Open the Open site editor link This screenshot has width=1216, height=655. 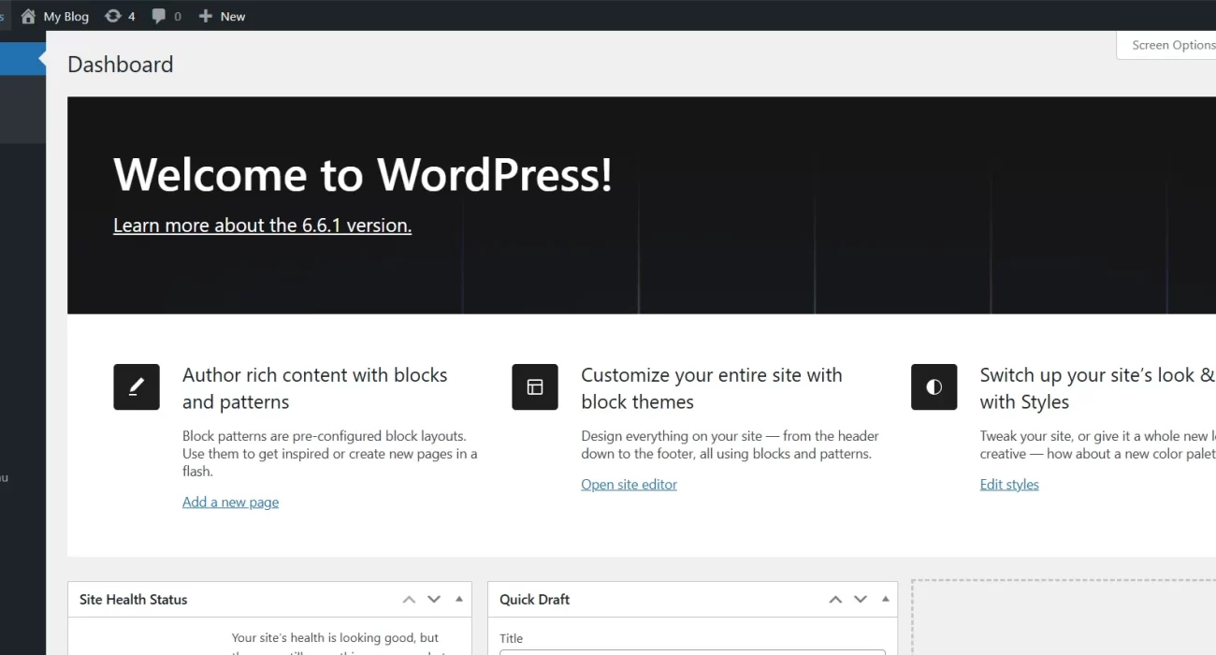pos(629,485)
